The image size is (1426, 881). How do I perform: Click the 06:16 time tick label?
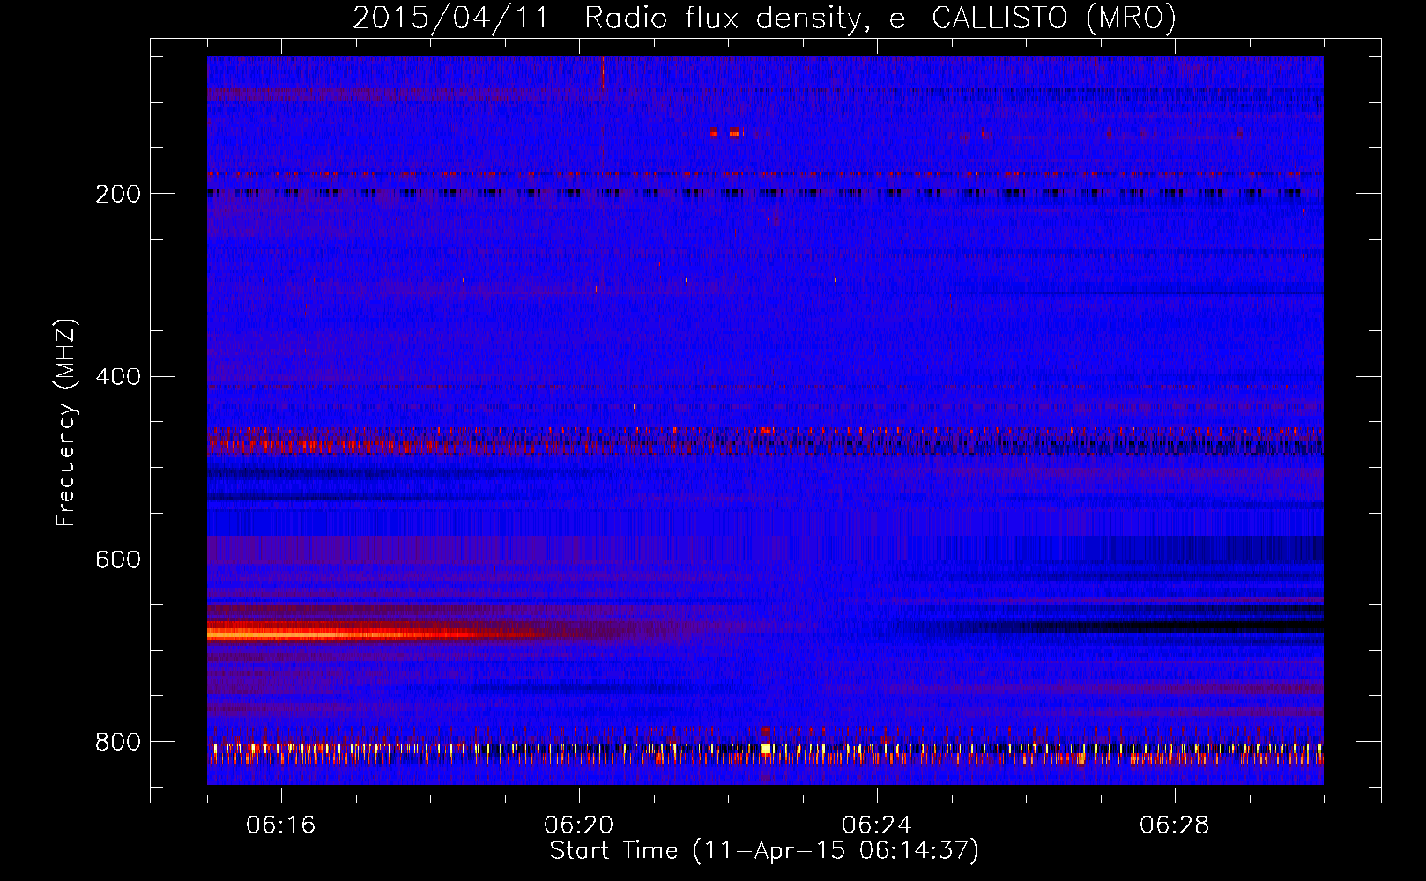(x=281, y=825)
